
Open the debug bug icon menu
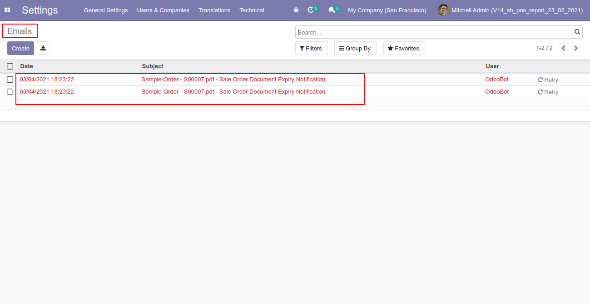tap(296, 10)
